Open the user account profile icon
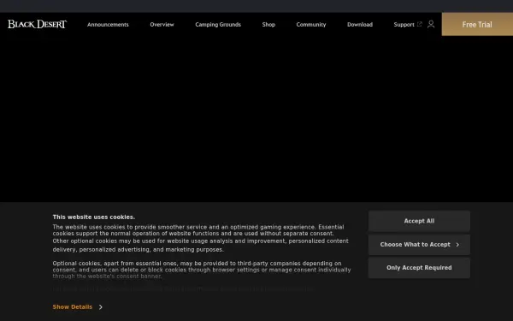This screenshot has width=513, height=321. [x=431, y=24]
